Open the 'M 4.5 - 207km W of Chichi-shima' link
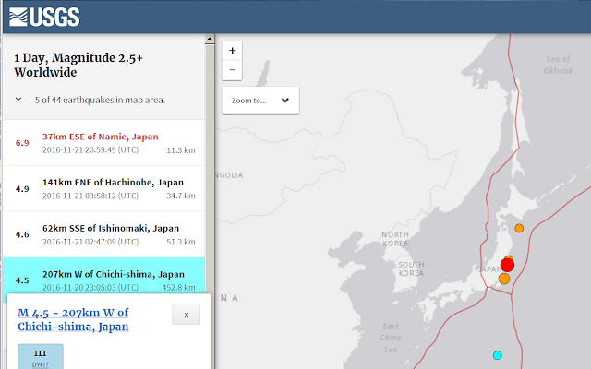The height and width of the screenshot is (369, 591). (73, 320)
